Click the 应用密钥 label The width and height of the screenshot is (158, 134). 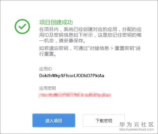(x=47, y=88)
